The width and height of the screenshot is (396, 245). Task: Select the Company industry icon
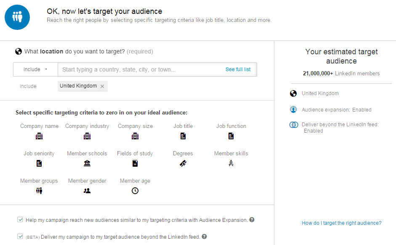(x=87, y=136)
